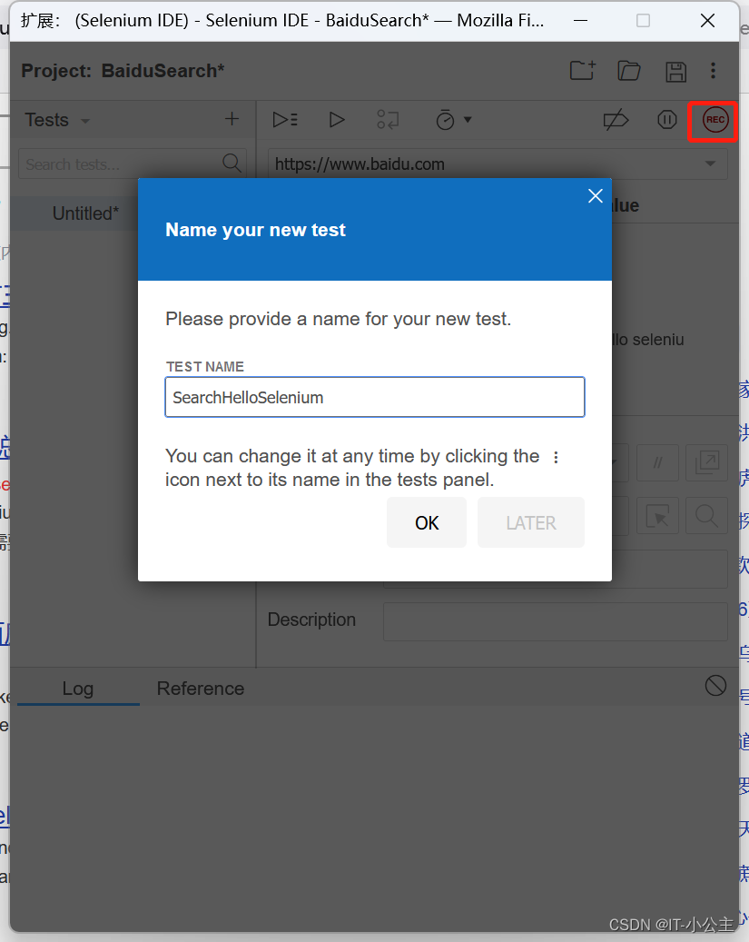
Task: Maximize the Selenium IDE window
Action: pos(643,20)
